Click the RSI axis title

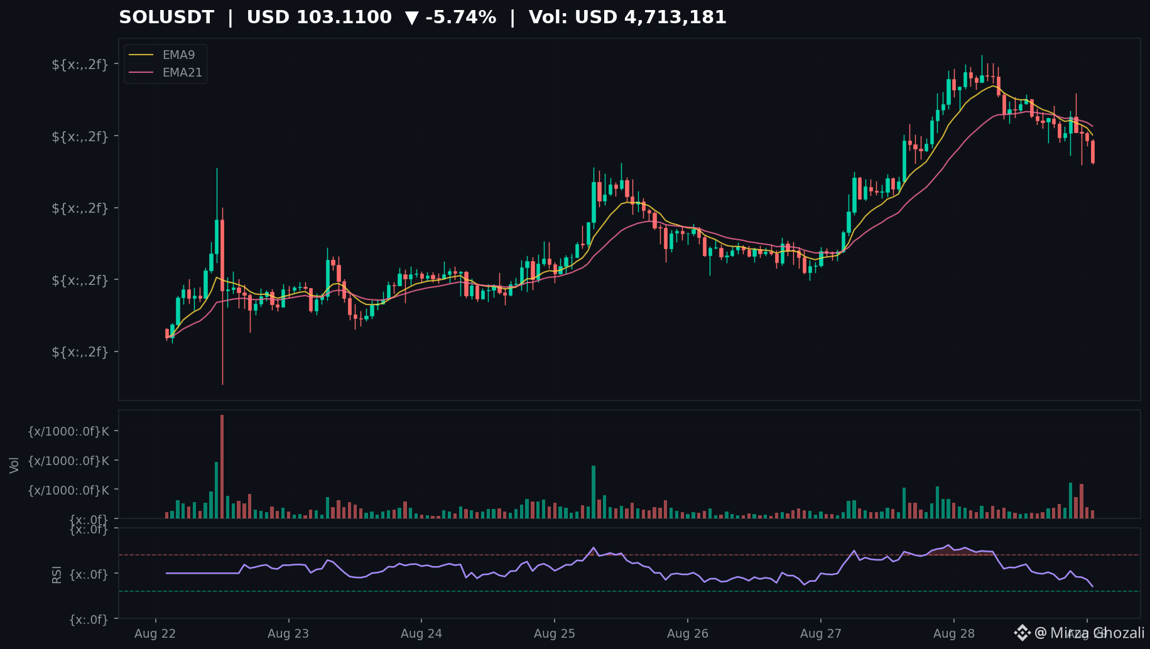(57, 574)
